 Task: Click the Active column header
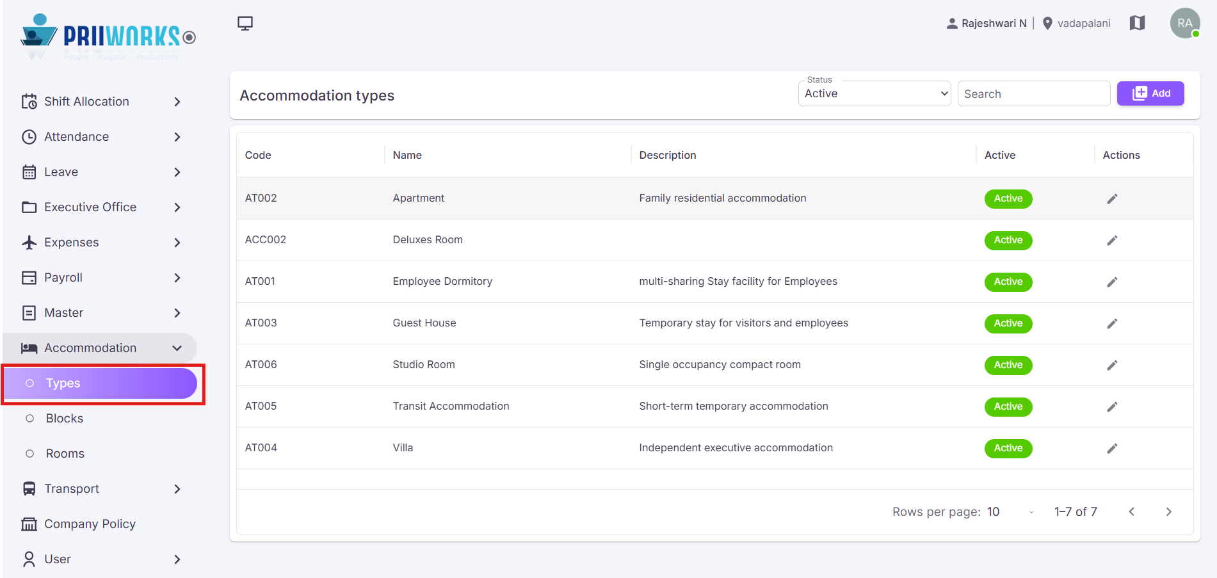click(x=1000, y=155)
